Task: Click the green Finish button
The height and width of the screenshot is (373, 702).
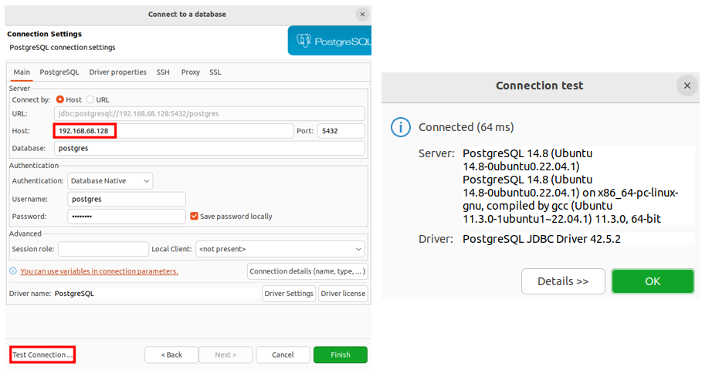Action: pos(341,355)
